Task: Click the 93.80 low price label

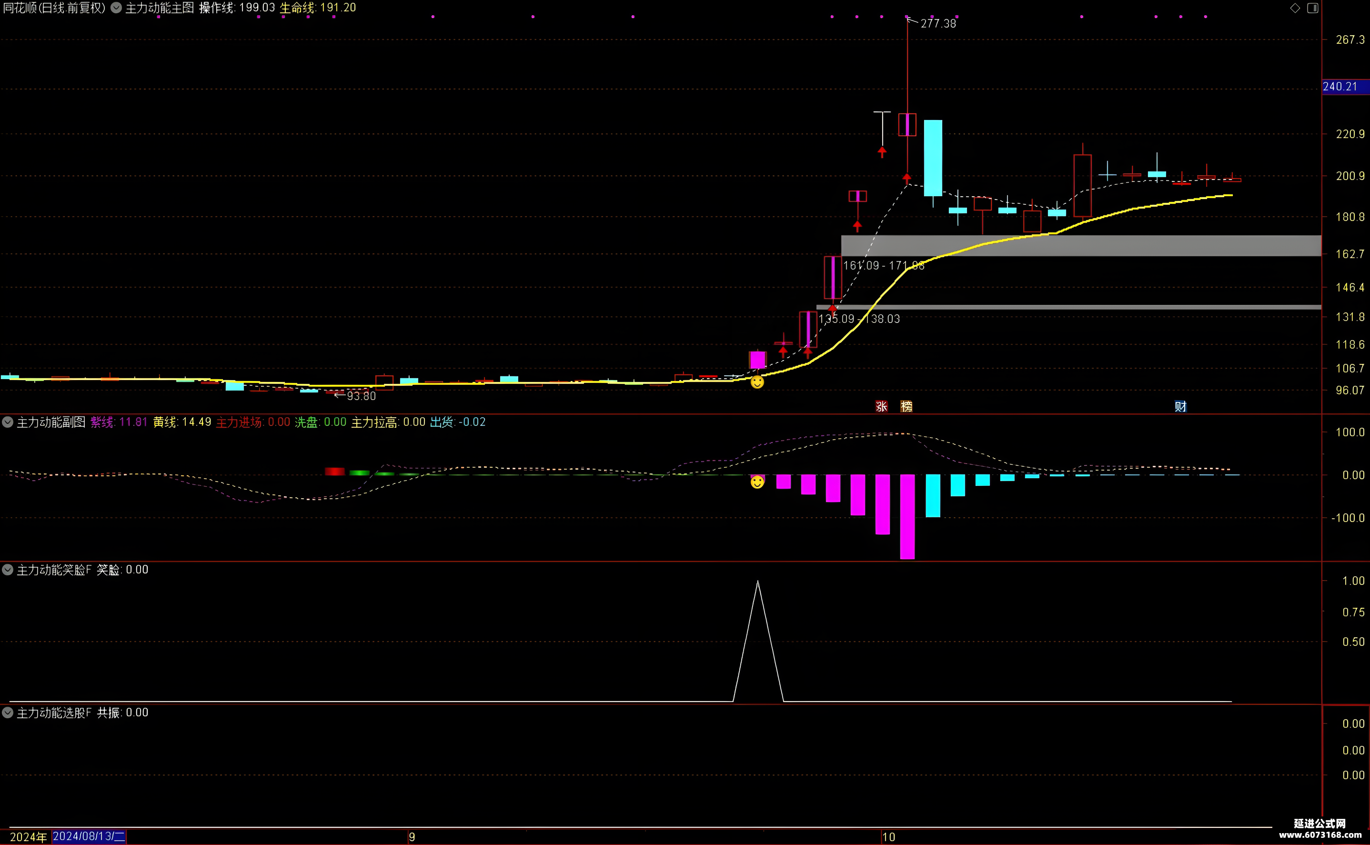Action: 361,396
